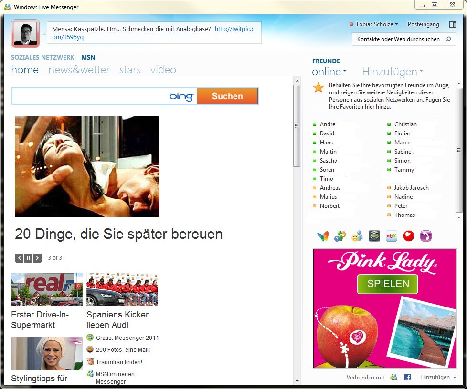This screenshot has width=467, height=389.
Task: Open headline 20 Dinge, die Sie später bereuen
Action: tap(119, 234)
